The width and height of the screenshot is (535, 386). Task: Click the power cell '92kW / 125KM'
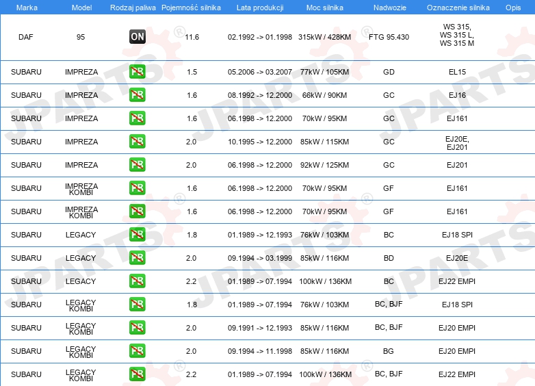324,165
